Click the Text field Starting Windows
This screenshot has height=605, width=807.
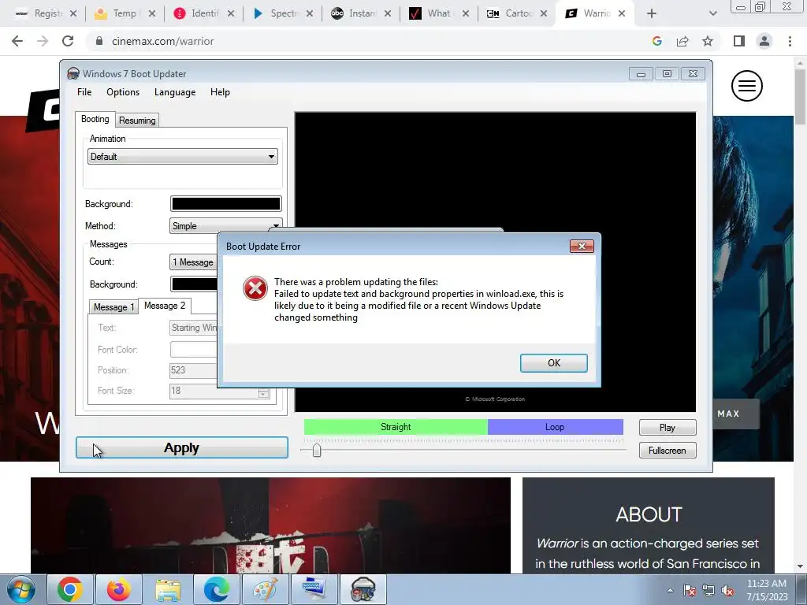194,328
